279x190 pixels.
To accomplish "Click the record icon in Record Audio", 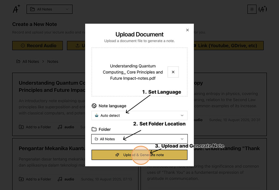I will (23, 45).
